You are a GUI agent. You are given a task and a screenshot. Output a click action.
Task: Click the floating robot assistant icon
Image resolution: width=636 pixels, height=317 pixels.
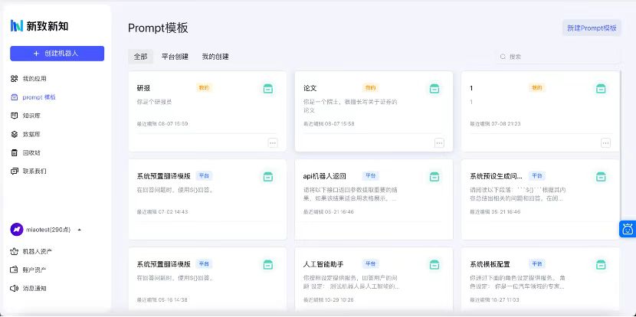[628, 229]
